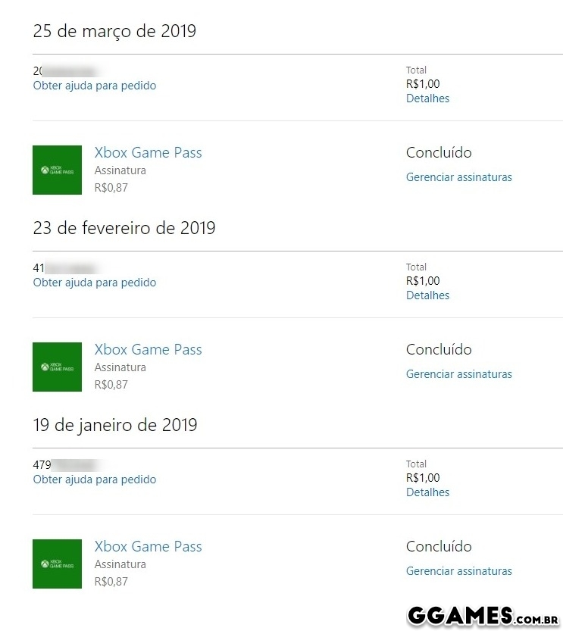
Task: Open Xbox Game Pass title in March order
Action: click(148, 152)
